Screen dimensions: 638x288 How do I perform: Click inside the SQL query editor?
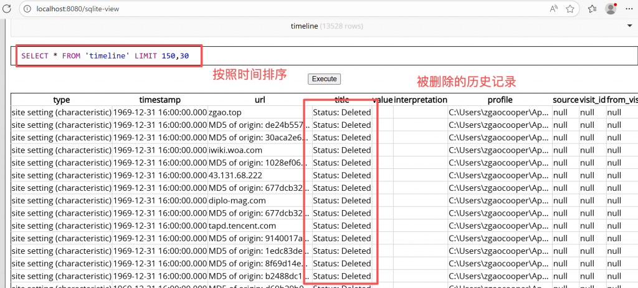[x=374, y=56]
